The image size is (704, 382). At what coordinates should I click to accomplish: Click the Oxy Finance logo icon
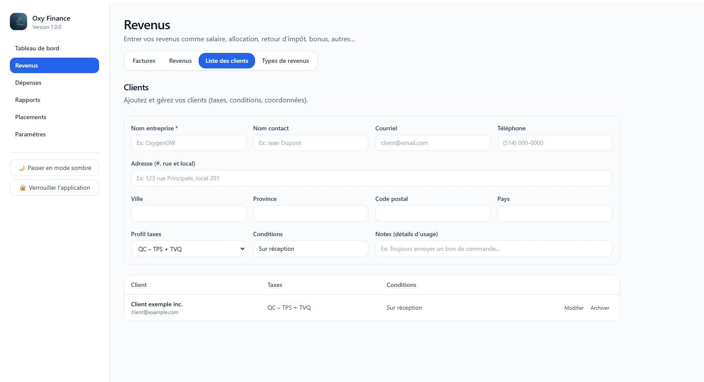(19, 22)
